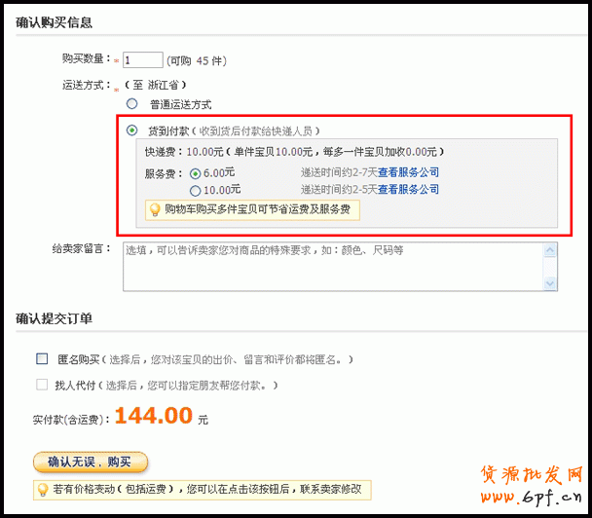Click the lightbulb icon beside the price change notice
This screenshot has height=518, width=592.
[x=43, y=489]
